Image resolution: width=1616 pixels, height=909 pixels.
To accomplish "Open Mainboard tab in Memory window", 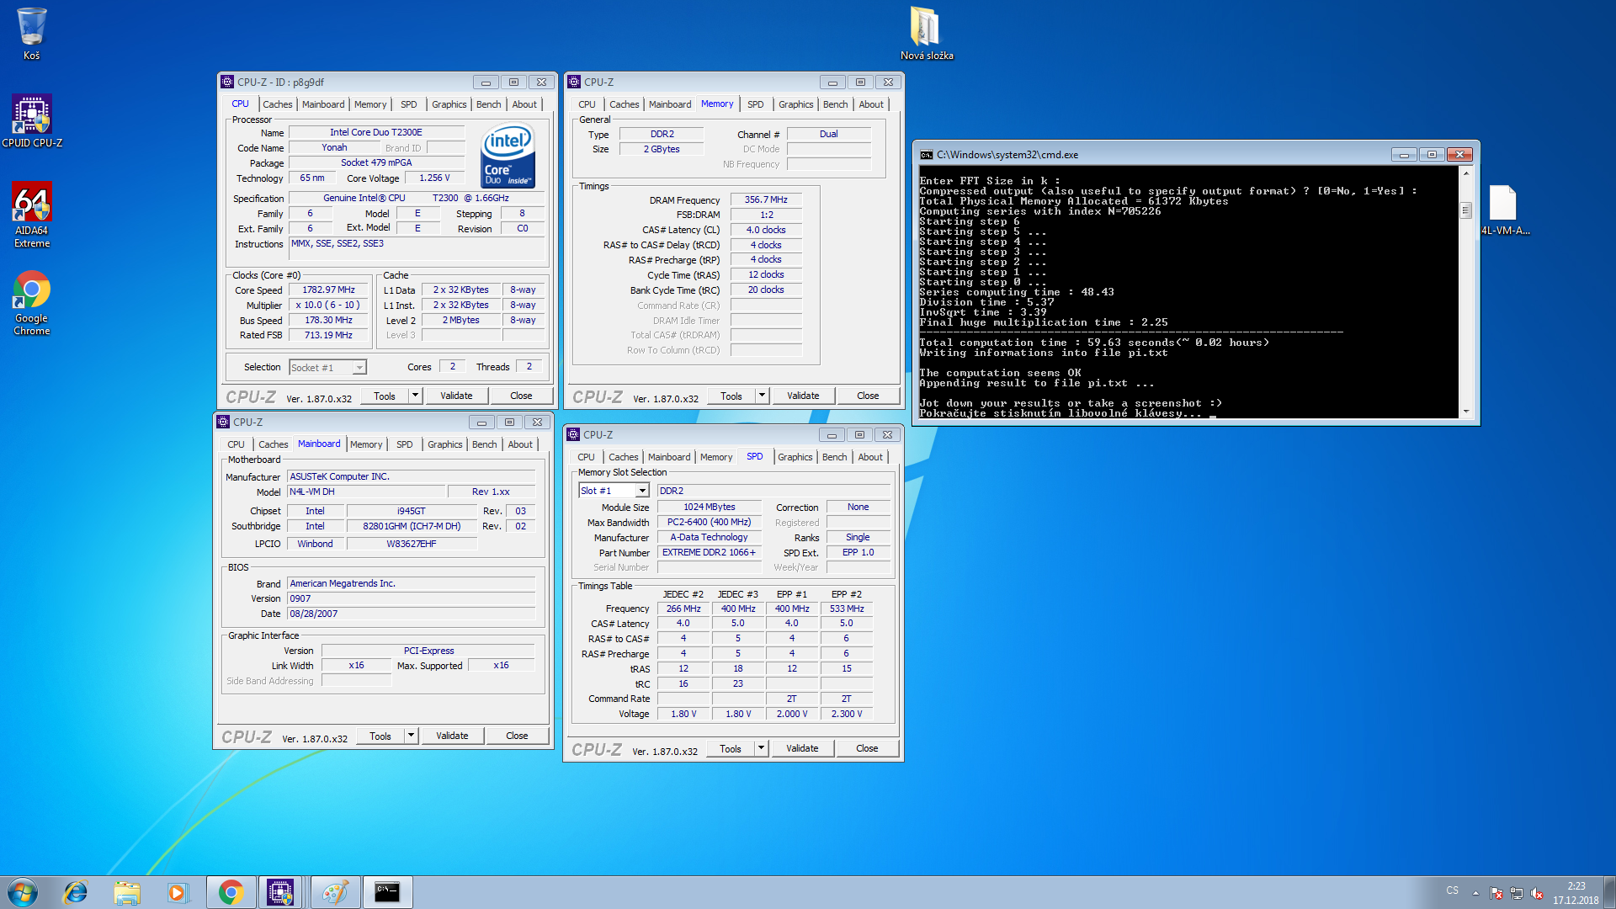I will click(x=670, y=104).
